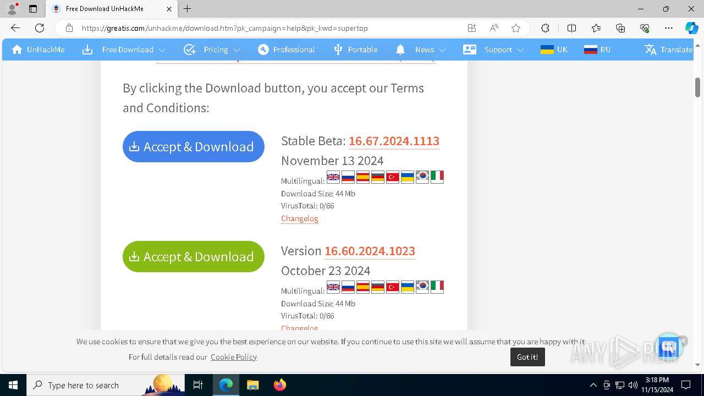Open version 16.60.2024.1023 link

tap(370, 251)
